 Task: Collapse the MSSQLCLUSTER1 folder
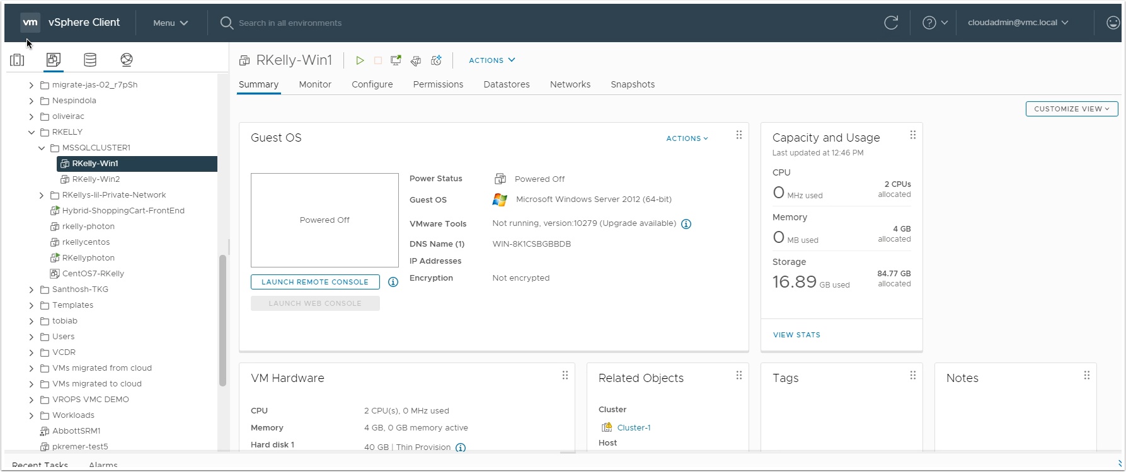42,148
